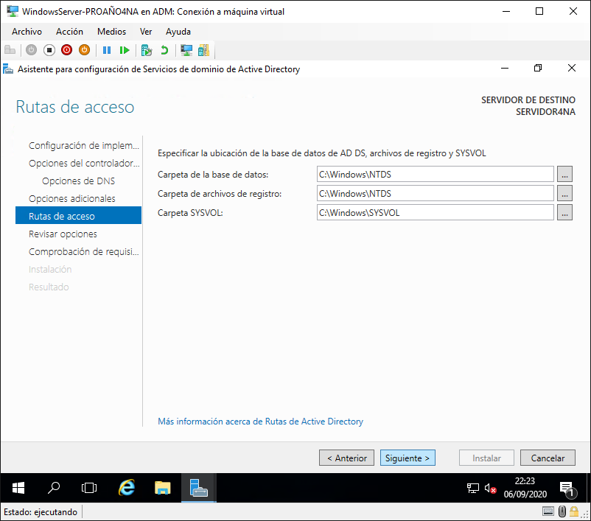Viewport: 591px width, 521px height.
Task: Click the Enhanced Session toolbar icon
Action: [x=186, y=50]
